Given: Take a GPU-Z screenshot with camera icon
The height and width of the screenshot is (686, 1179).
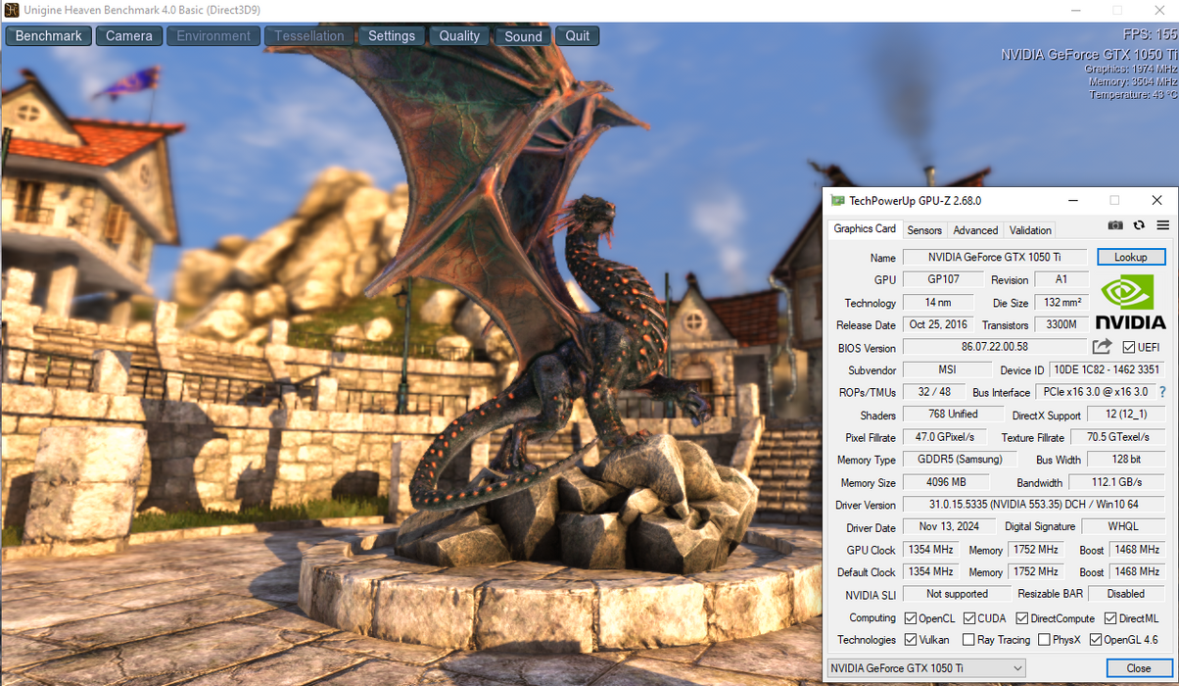Looking at the screenshot, I should [1115, 225].
